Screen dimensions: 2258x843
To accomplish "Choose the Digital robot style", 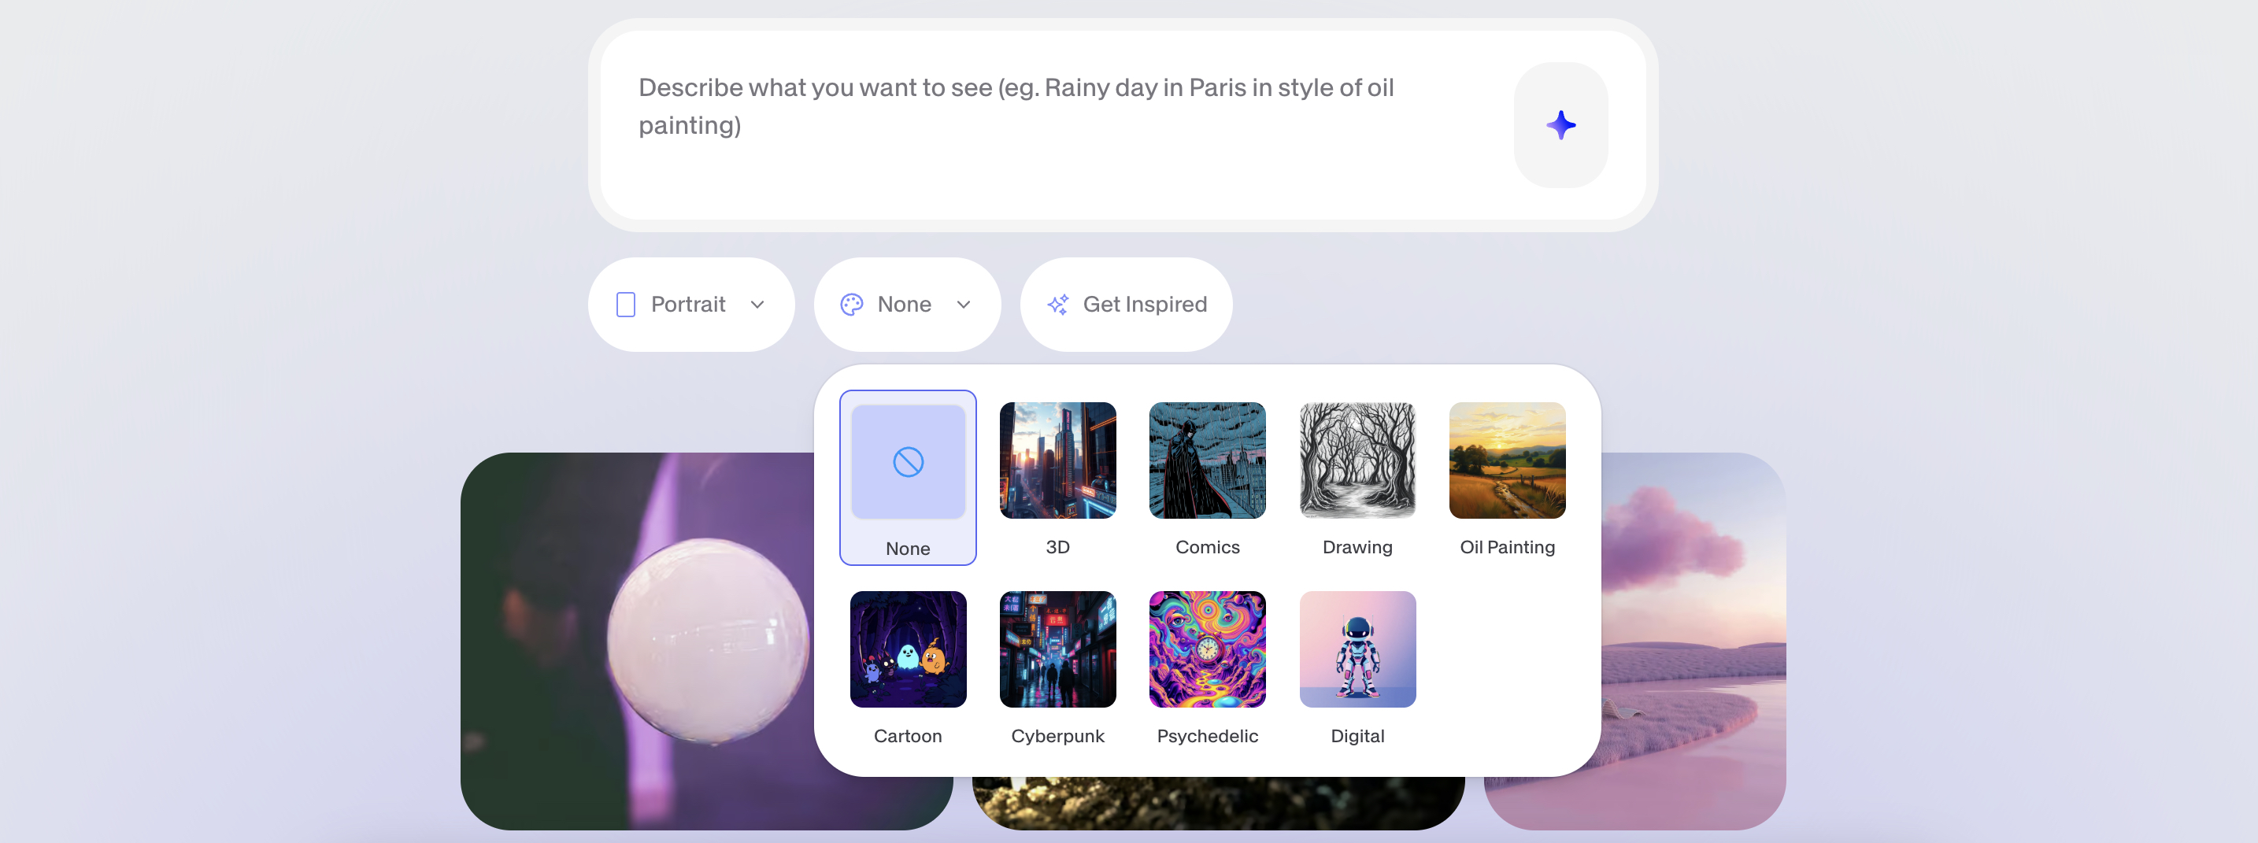I will (1357, 649).
